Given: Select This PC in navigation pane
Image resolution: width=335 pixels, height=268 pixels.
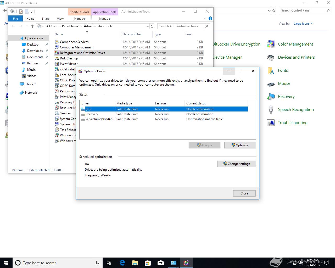Looking at the screenshot, I should click(x=30, y=84).
